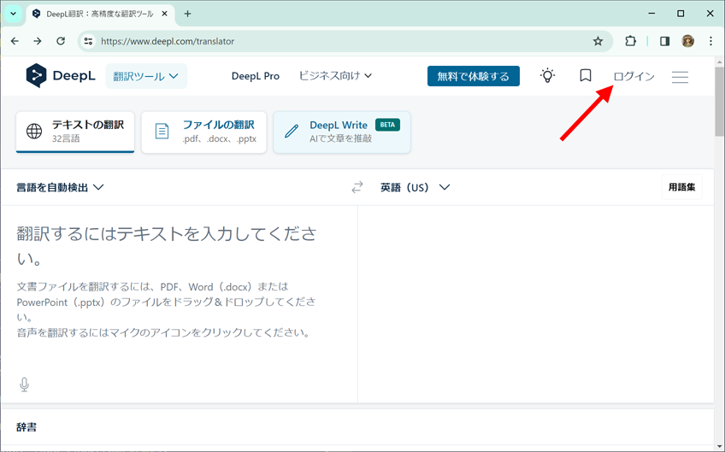Open the 言語を自動検出 source language dropdown
Image resolution: width=725 pixels, height=452 pixels.
[x=60, y=187]
